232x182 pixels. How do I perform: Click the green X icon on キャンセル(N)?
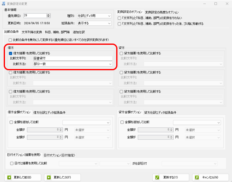(x=197, y=177)
